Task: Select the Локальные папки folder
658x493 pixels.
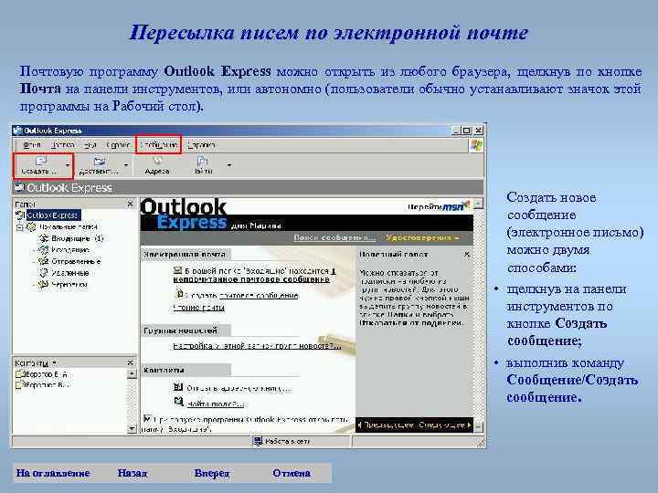Action: click(69, 226)
